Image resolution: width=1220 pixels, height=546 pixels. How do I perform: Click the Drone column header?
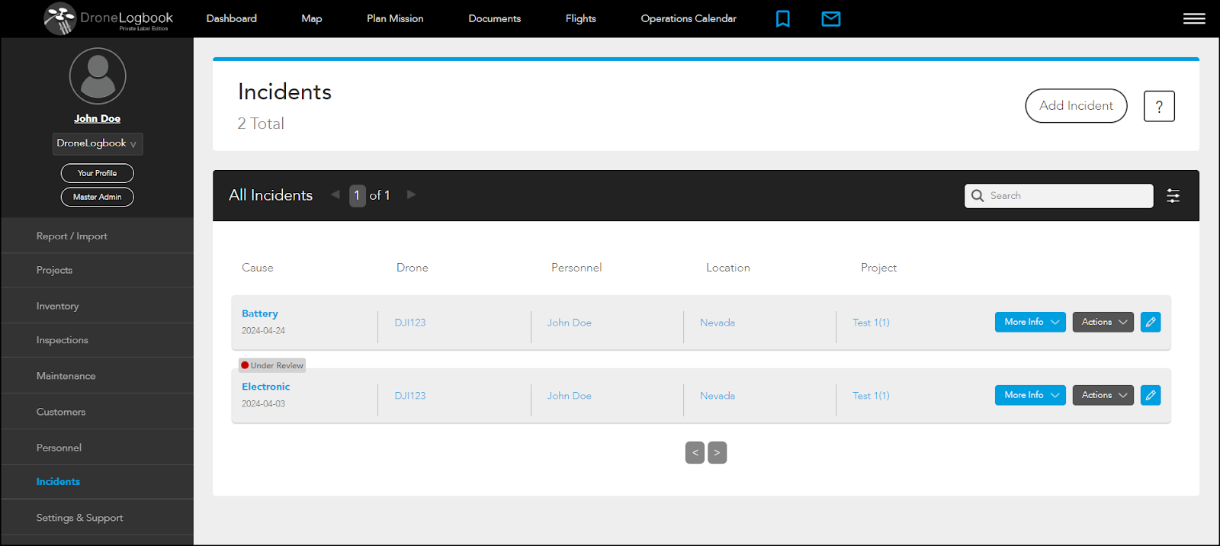pos(413,268)
